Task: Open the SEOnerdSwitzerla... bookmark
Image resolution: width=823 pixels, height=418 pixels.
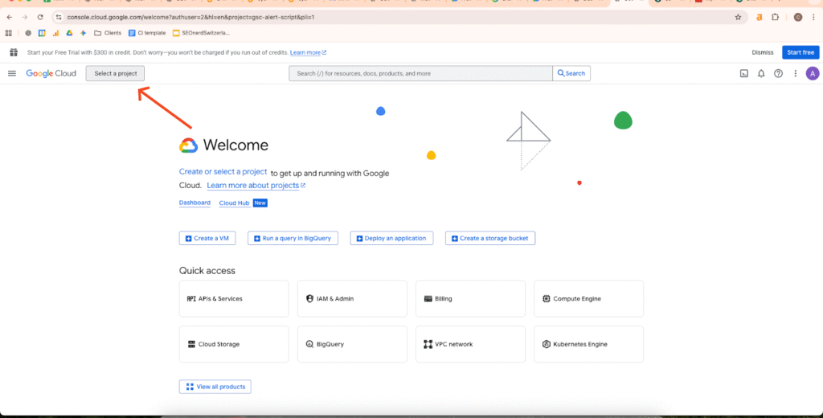Action: pos(201,33)
